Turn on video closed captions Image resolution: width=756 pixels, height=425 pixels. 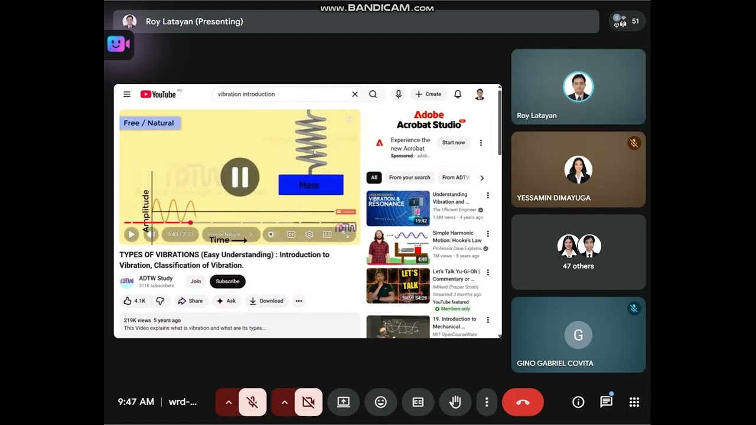291,234
